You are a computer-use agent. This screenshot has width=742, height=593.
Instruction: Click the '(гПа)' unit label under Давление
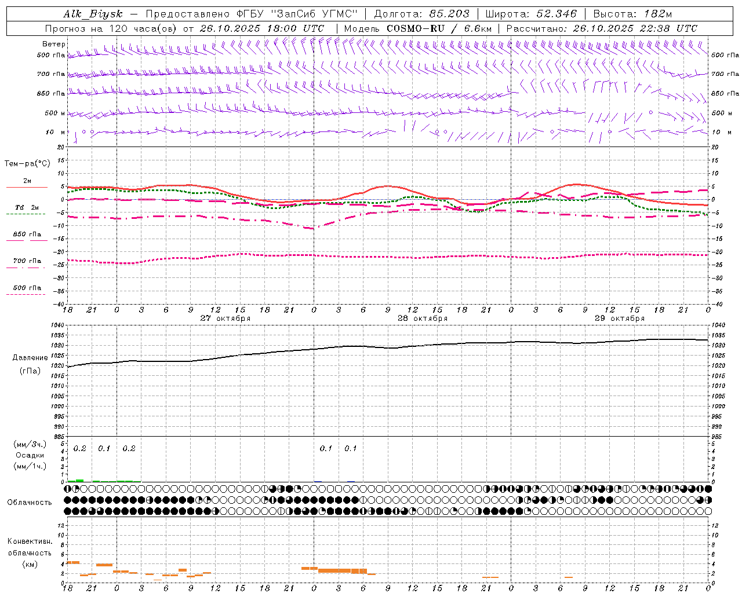coord(30,371)
